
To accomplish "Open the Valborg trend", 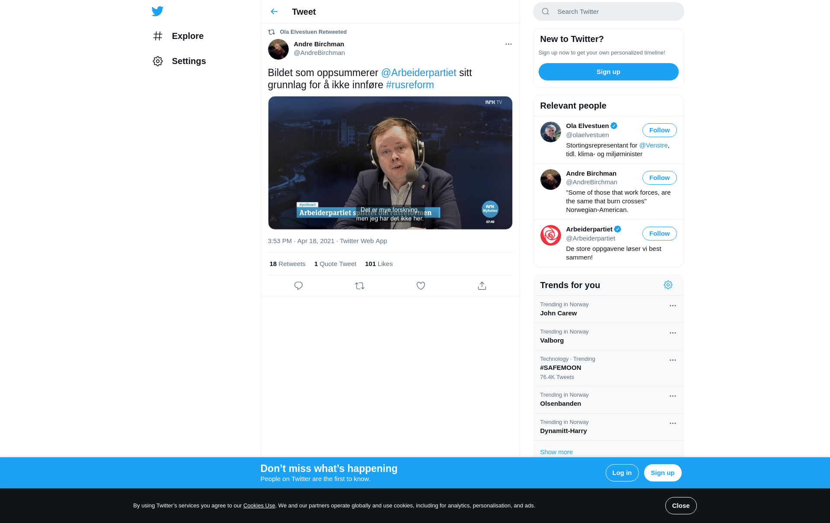I will pyautogui.click(x=608, y=337).
